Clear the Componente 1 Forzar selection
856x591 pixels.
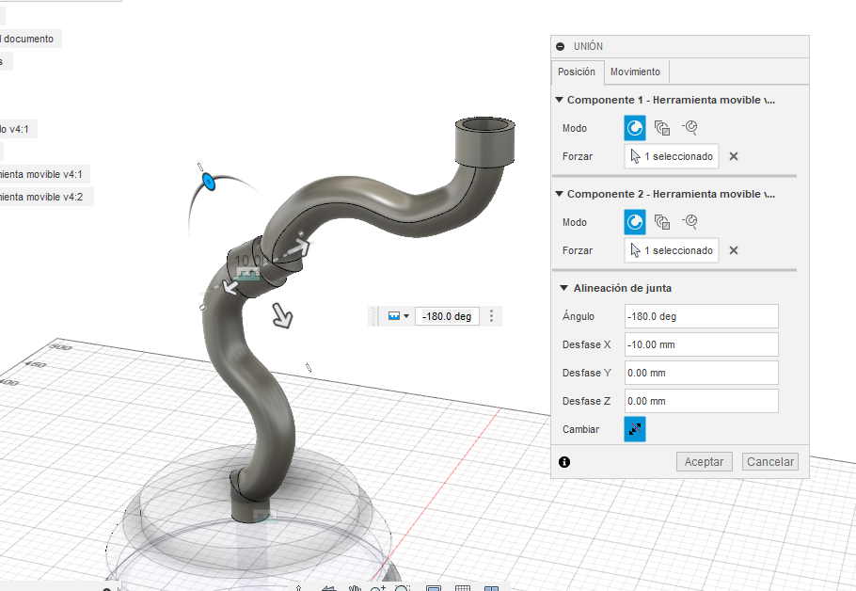(x=734, y=156)
